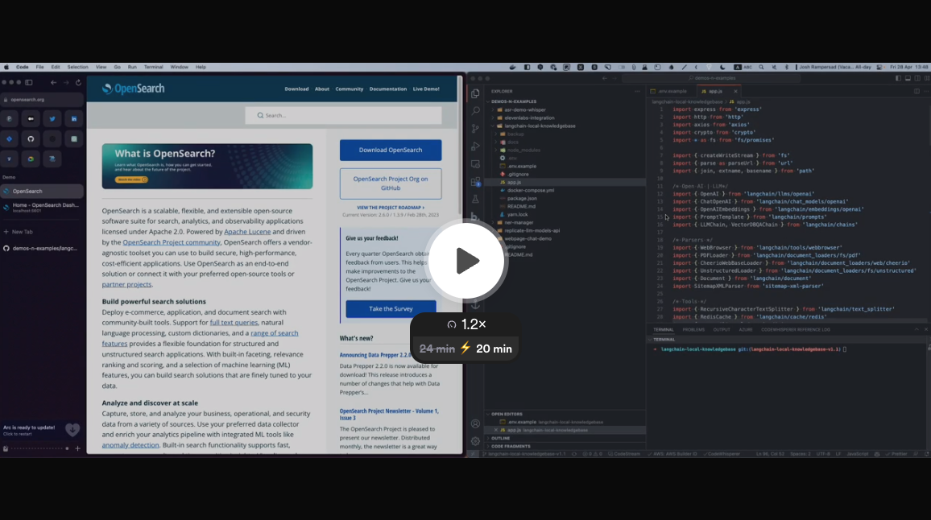Split the VS Code editor
The image size is (931, 520).
[x=917, y=92]
